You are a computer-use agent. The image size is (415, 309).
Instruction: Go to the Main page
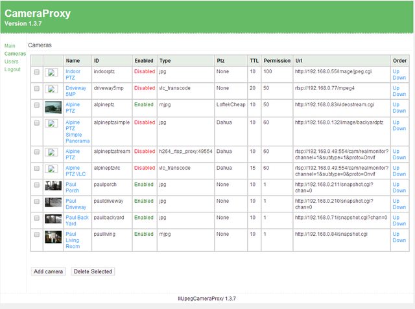pos(10,46)
